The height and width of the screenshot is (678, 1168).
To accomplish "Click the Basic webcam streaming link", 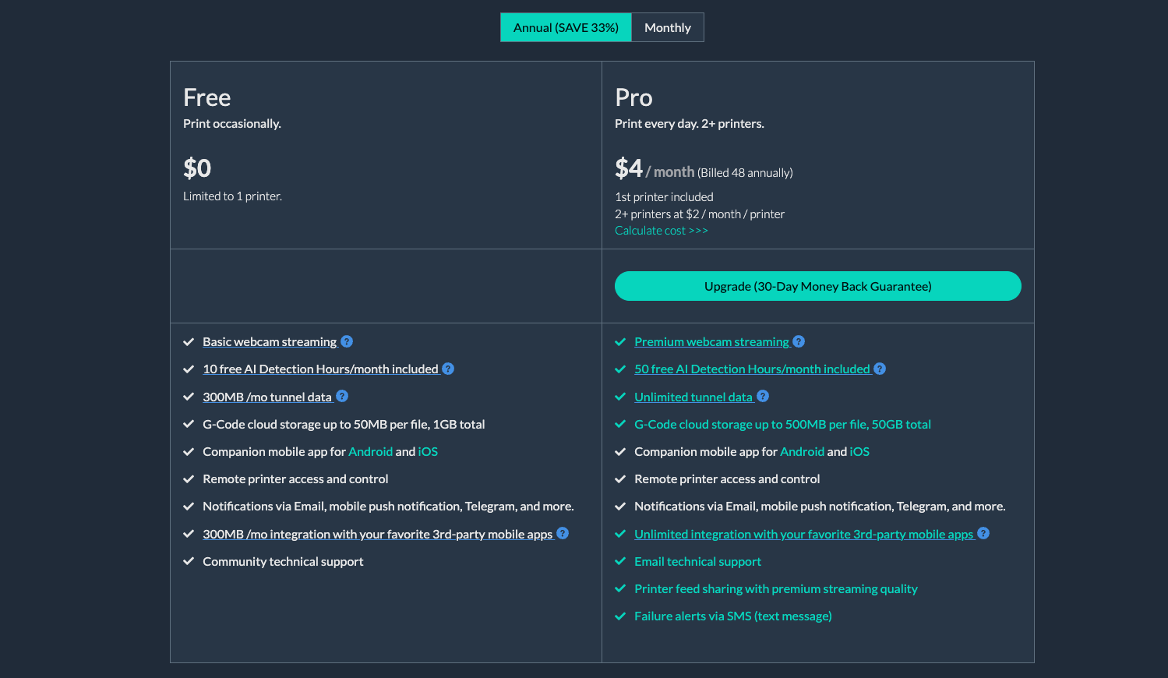I will click(x=269, y=341).
